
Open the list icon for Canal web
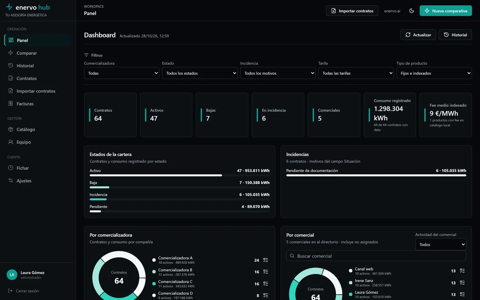tap(462, 271)
